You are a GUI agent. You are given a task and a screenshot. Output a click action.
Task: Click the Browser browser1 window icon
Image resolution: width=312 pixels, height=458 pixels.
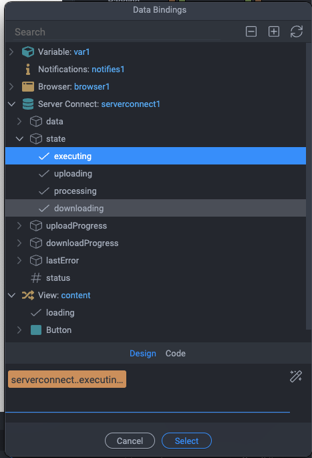[x=28, y=87]
